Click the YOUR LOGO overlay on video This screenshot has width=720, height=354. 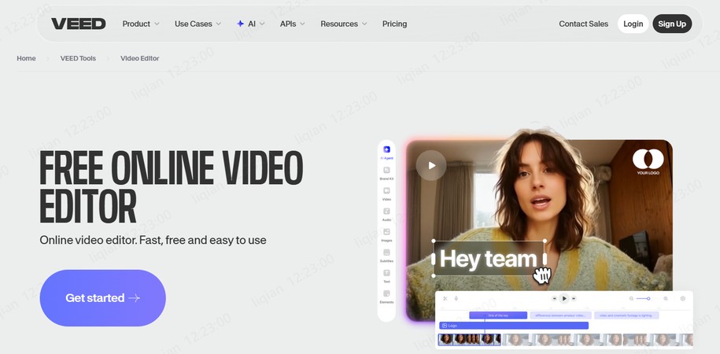point(648,162)
